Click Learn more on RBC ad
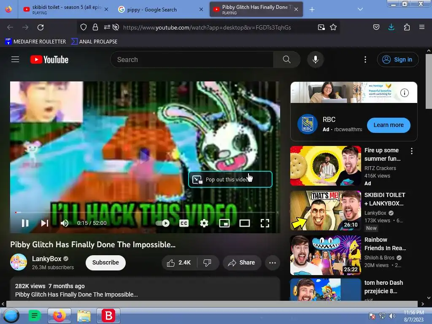 (389, 125)
